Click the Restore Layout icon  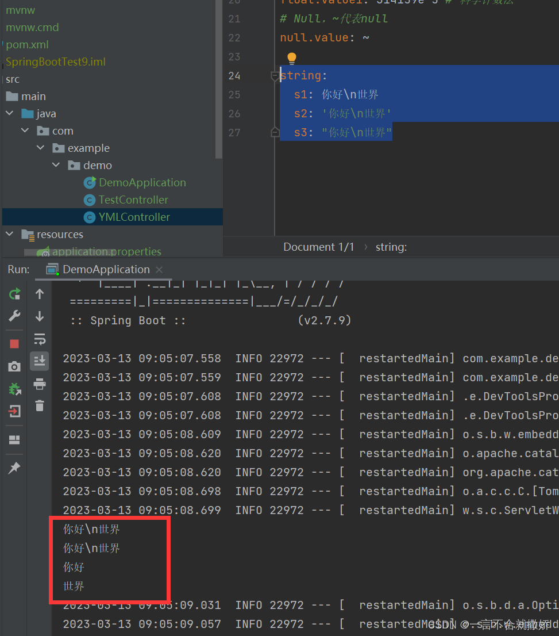tap(14, 440)
